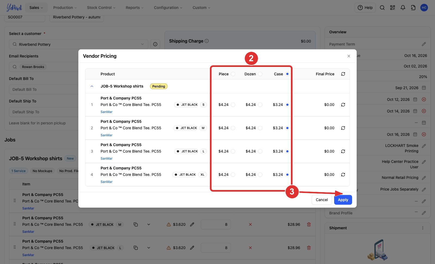Screen dimensions: 435x264
Task: Refresh final price for size XL row
Action: click(x=343, y=175)
